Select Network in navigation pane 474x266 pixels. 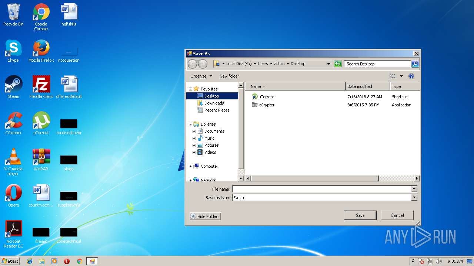208,180
